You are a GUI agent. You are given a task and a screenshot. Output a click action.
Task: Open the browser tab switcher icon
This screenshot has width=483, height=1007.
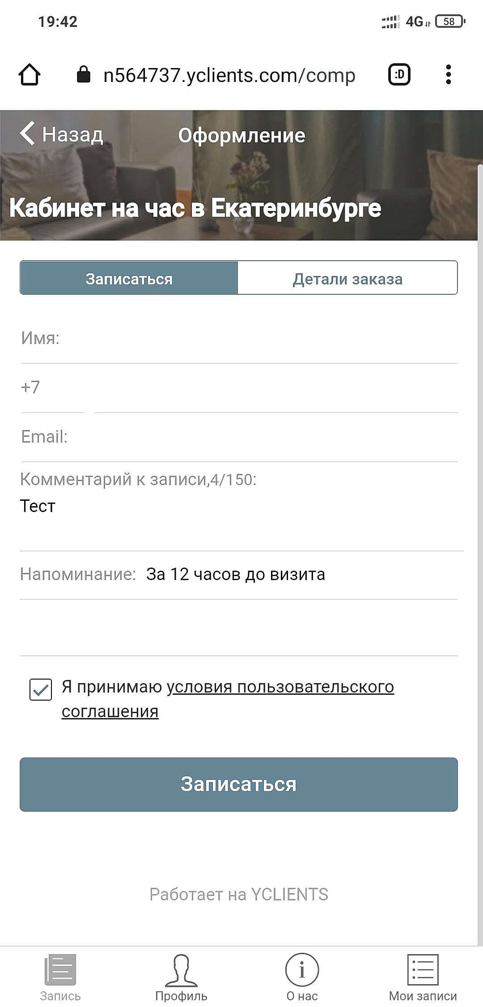399,74
